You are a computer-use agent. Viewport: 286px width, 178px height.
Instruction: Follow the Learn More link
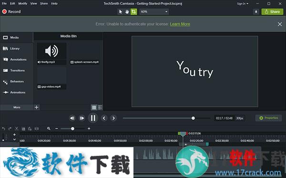coord(180,24)
